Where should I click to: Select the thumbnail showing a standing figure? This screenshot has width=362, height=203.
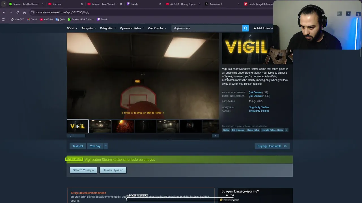[191, 126]
